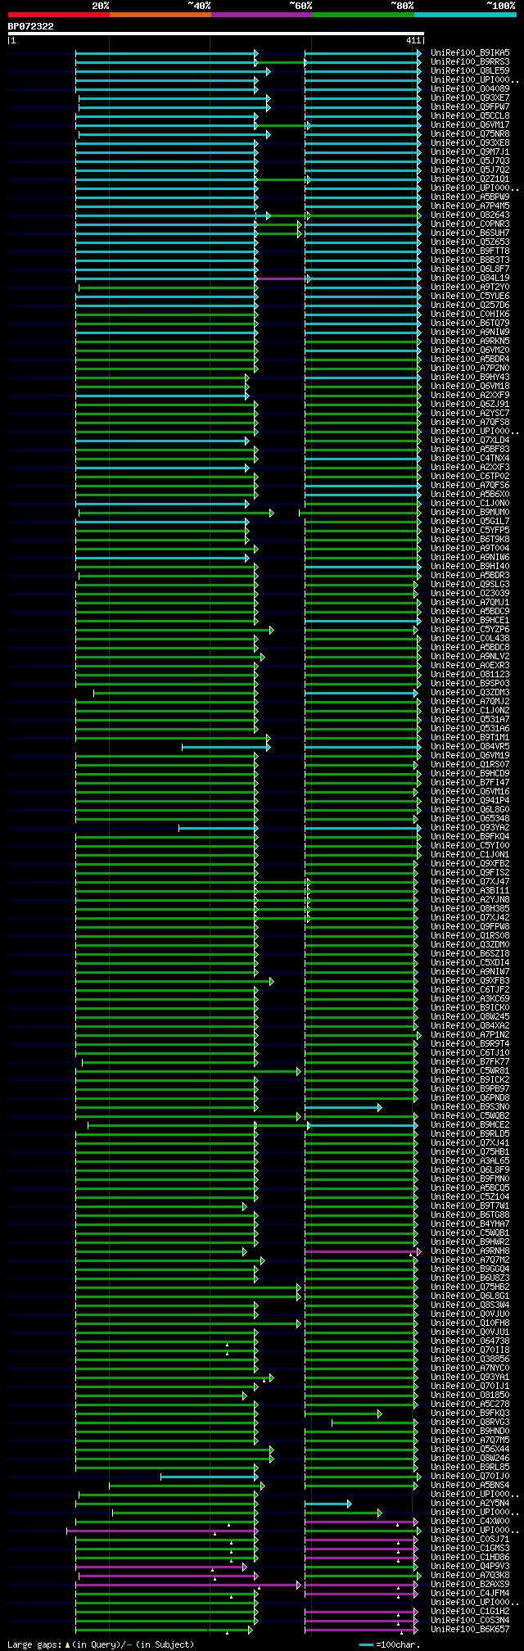This screenshot has height=1651, width=524.
Task: Select hit UniRef100_B9S3N0
Action: pyautogui.click(x=470, y=1106)
